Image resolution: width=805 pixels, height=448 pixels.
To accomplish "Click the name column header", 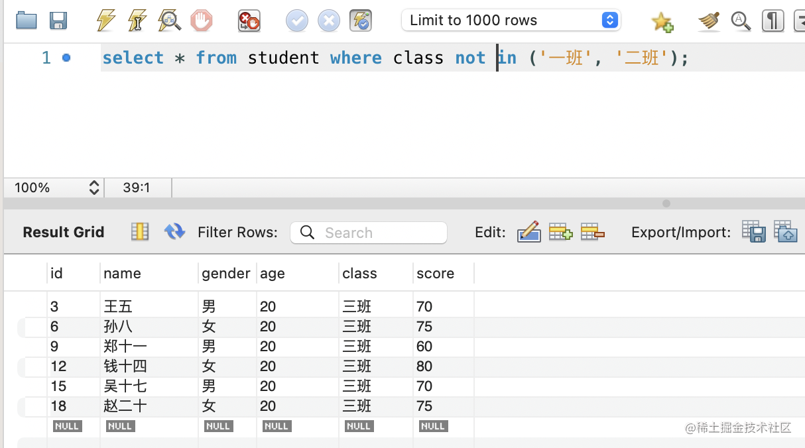I will [x=123, y=273].
